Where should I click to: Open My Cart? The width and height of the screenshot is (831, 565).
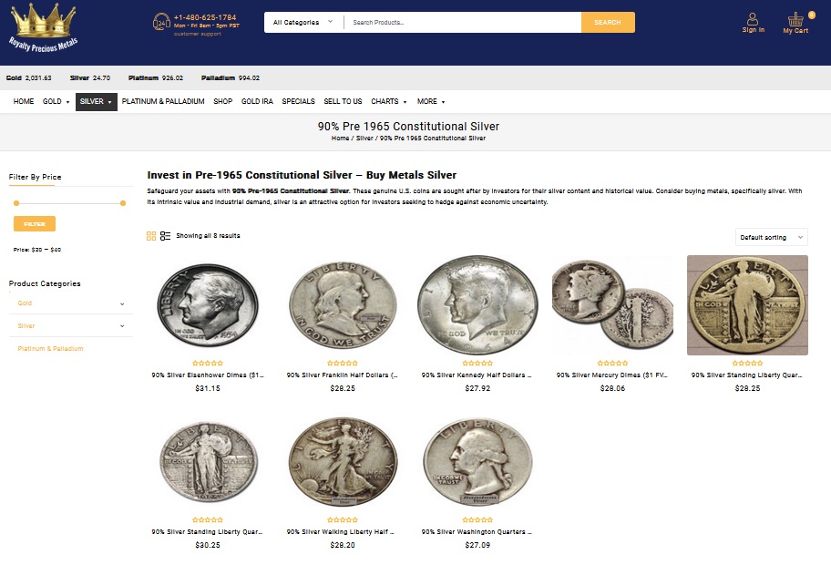(x=797, y=24)
